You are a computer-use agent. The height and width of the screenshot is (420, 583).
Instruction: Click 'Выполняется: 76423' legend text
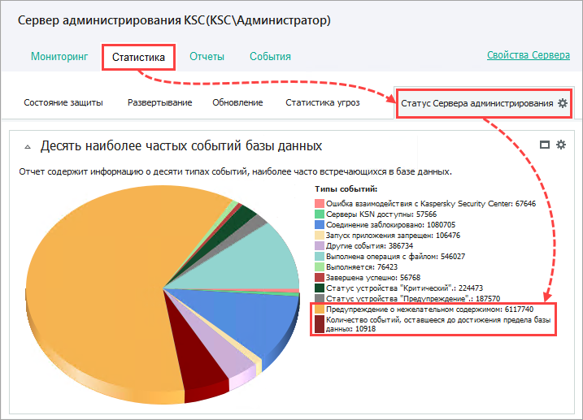pyautogui.click(x=362, y=267)
